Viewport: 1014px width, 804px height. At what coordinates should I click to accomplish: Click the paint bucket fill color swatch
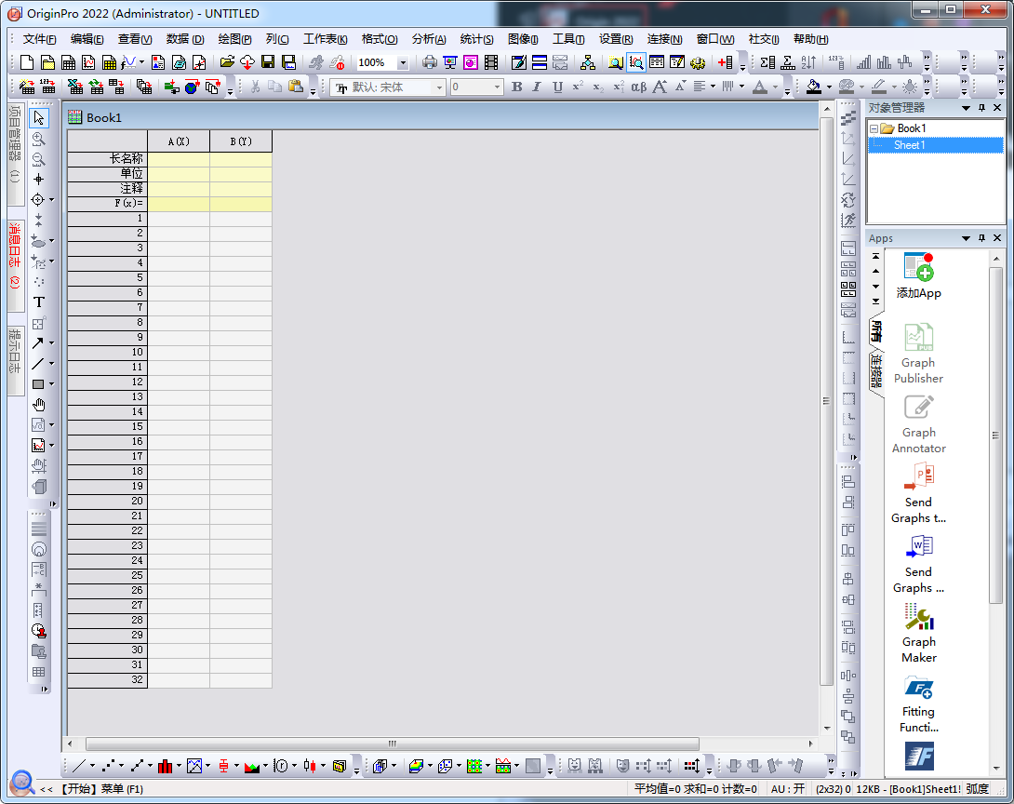tap(814, 87)
